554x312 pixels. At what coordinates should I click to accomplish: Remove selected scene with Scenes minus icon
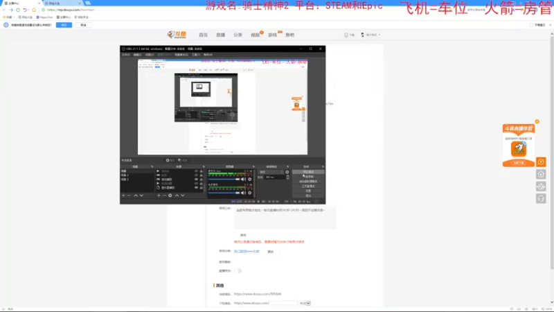pyautogui.click(x=129, y=196)
